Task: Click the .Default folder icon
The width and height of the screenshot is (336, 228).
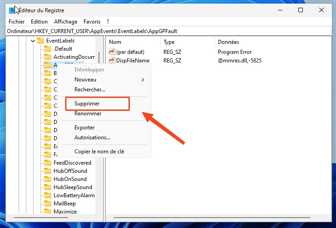Action: click(48, 49)
